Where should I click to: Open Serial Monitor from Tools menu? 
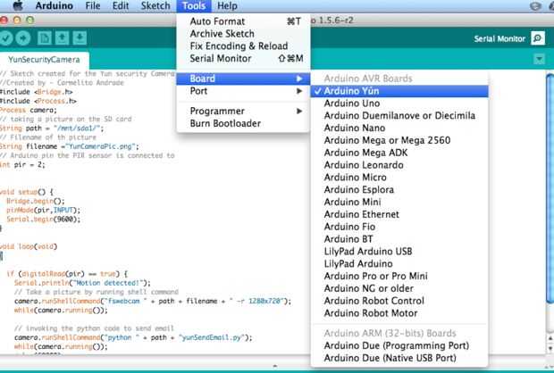243,59
